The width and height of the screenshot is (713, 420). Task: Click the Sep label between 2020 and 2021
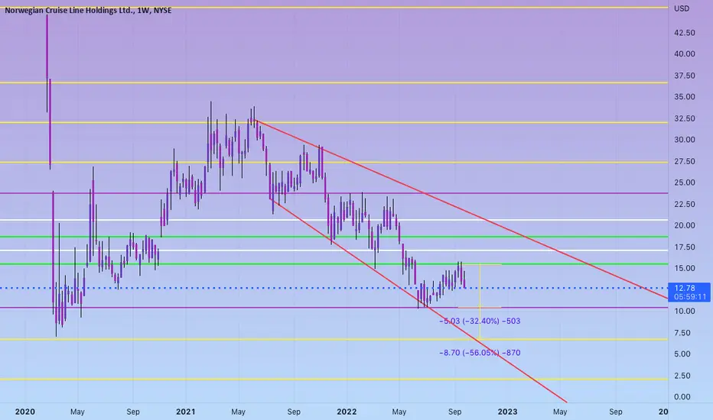click(133, 412)
